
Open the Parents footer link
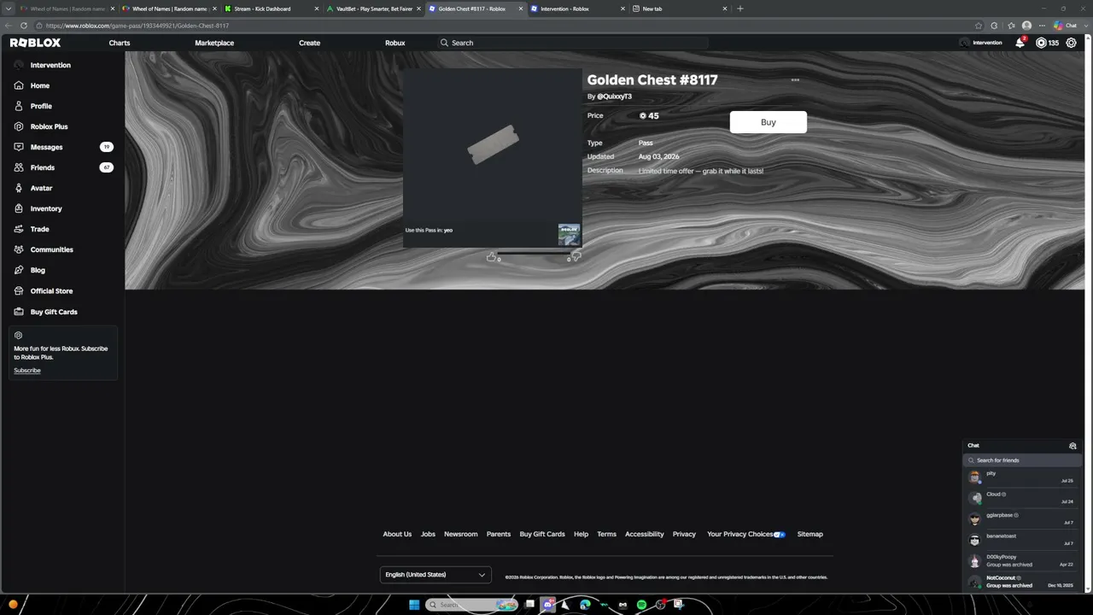(499, 535)
